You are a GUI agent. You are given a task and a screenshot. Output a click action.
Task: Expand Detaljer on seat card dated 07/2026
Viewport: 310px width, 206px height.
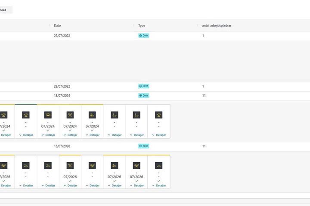[x=115, y=185]
